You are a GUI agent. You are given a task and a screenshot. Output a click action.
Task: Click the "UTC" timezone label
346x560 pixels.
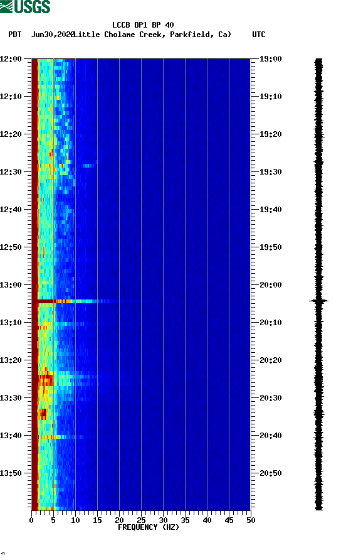coord(259,35)
